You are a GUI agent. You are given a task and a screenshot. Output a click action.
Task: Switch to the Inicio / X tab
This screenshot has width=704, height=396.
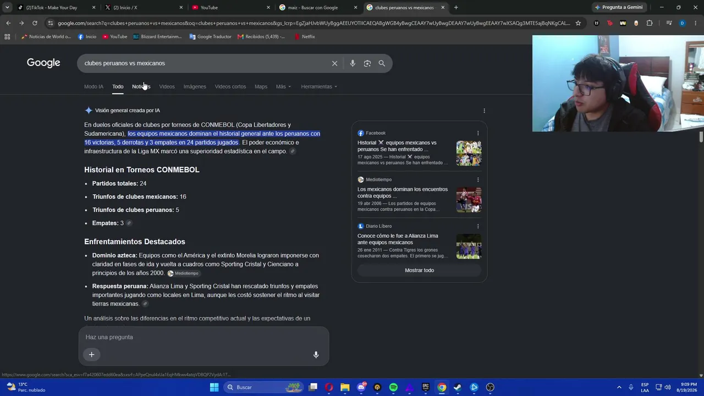pyautogui.click(x=144, y=8)
